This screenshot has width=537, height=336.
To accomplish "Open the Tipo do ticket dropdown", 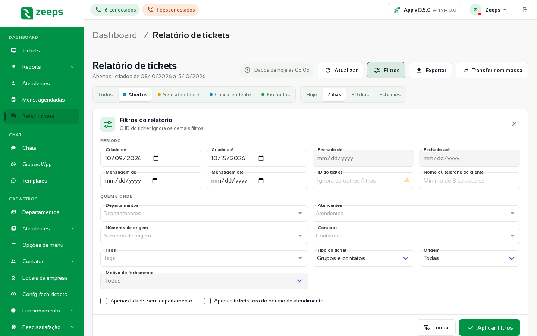I will coord(363,258).
